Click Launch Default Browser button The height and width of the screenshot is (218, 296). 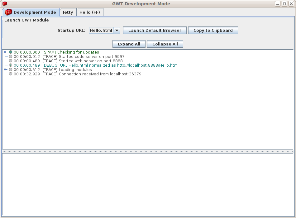(155, 31)
